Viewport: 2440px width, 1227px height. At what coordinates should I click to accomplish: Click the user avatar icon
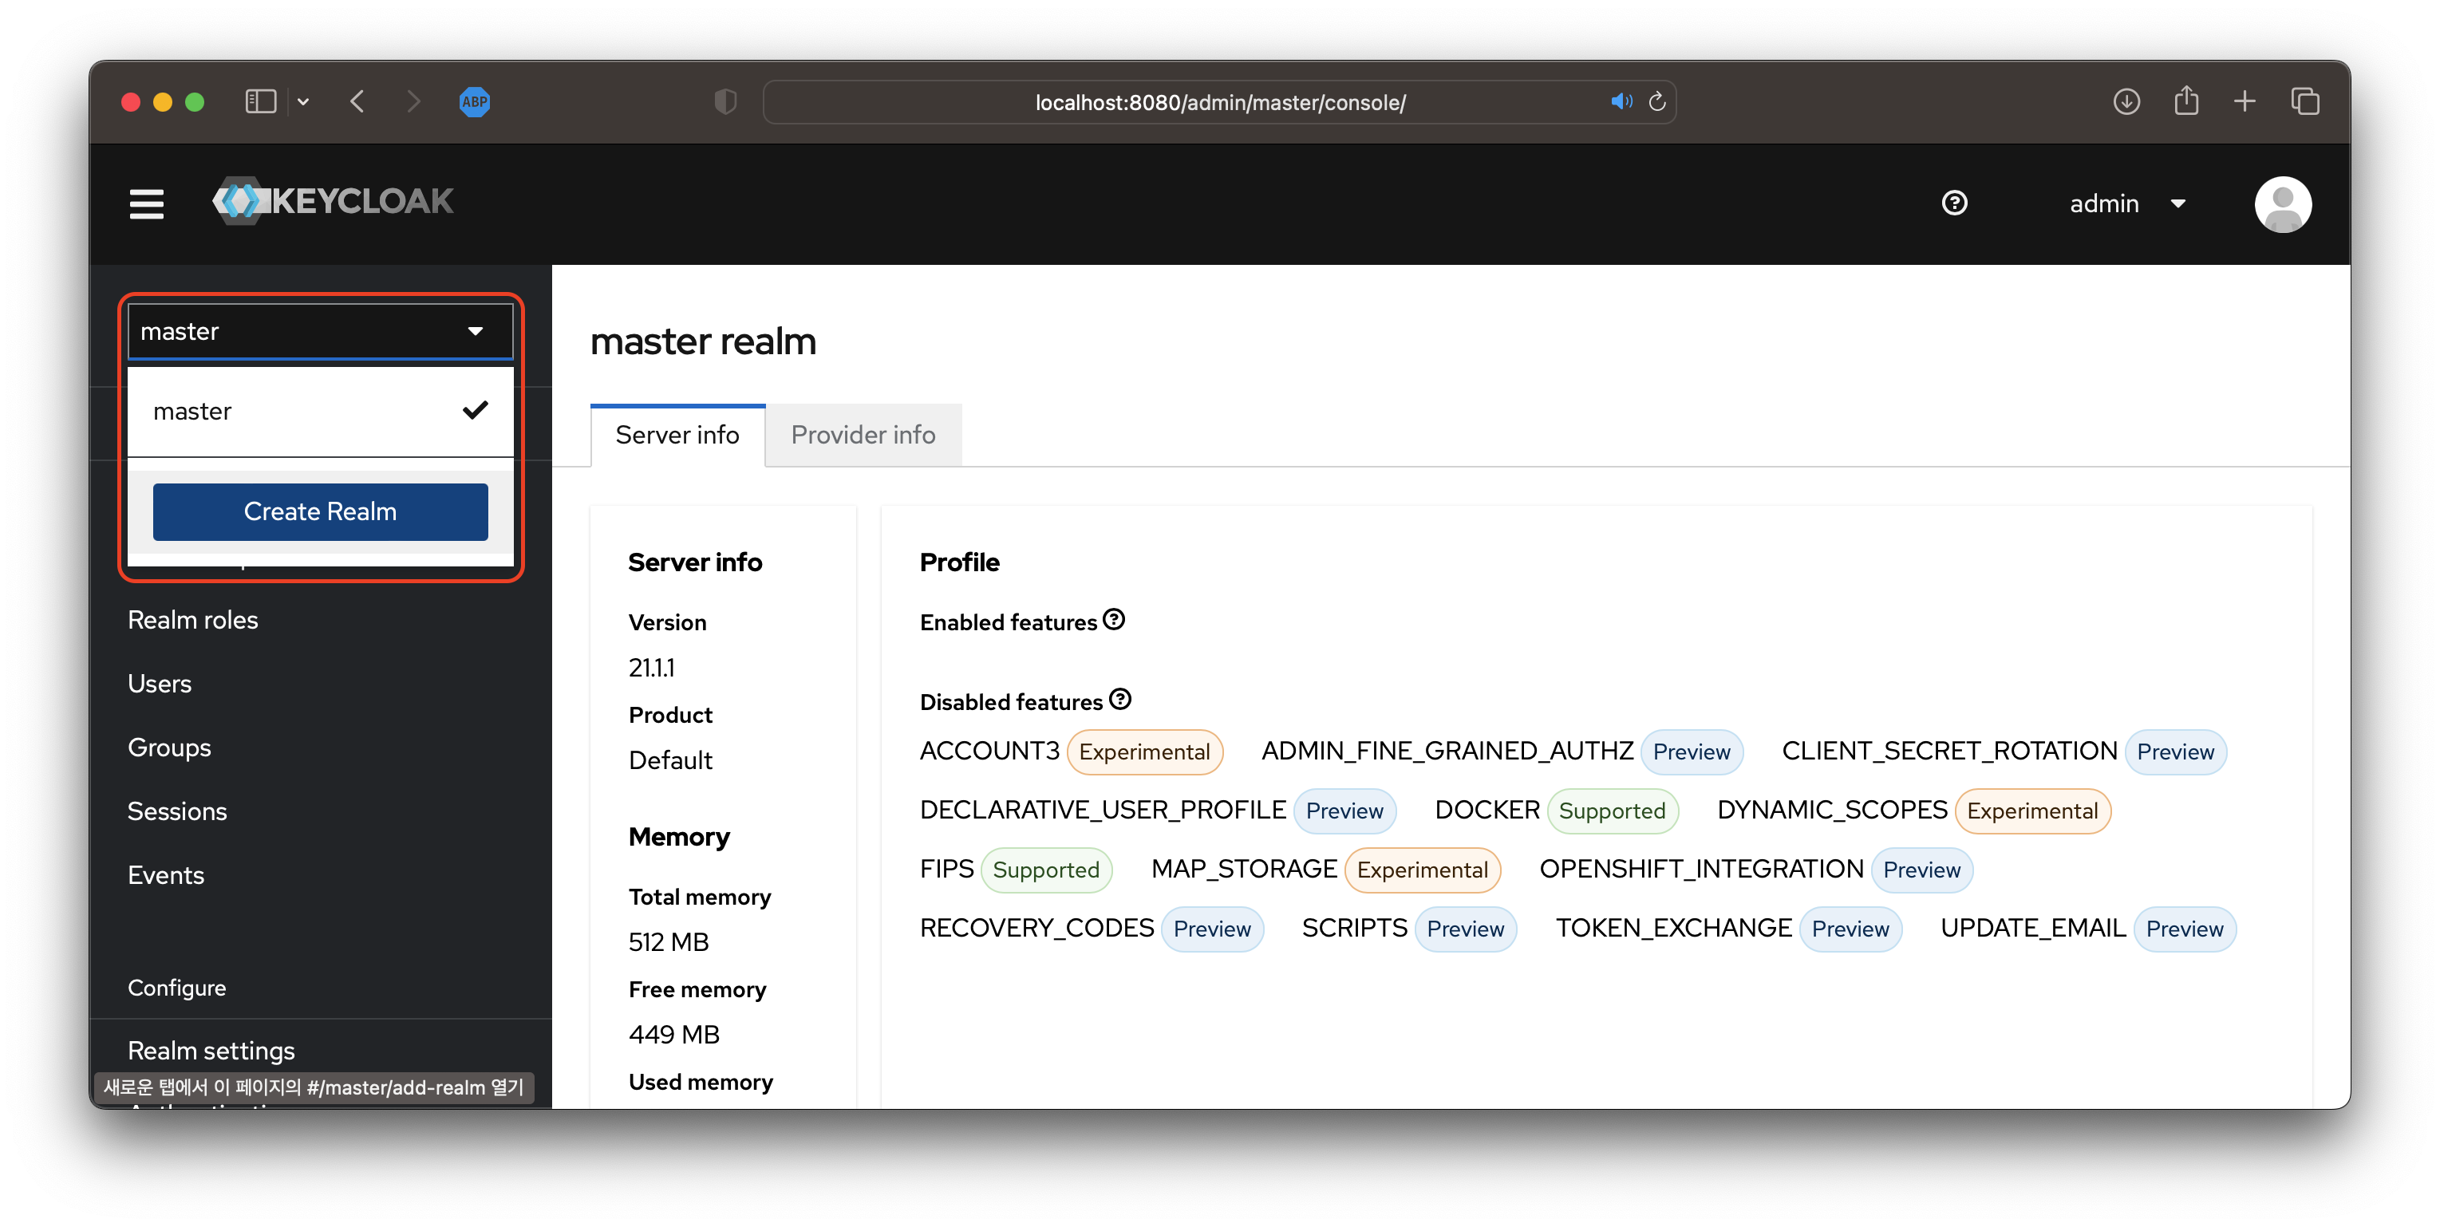(2282, 203)
